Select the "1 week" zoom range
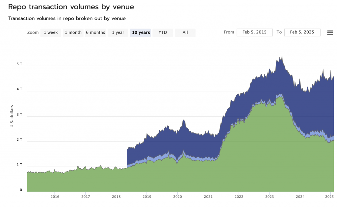Viewport: 337px width, 207px height. pos(51,32)
